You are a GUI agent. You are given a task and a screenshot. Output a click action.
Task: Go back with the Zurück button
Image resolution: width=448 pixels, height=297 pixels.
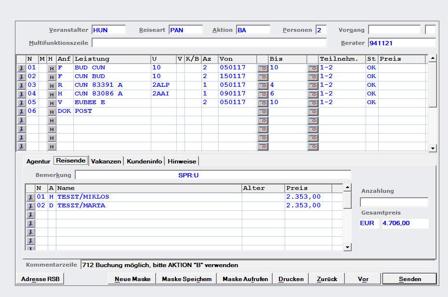coord(327,279)
